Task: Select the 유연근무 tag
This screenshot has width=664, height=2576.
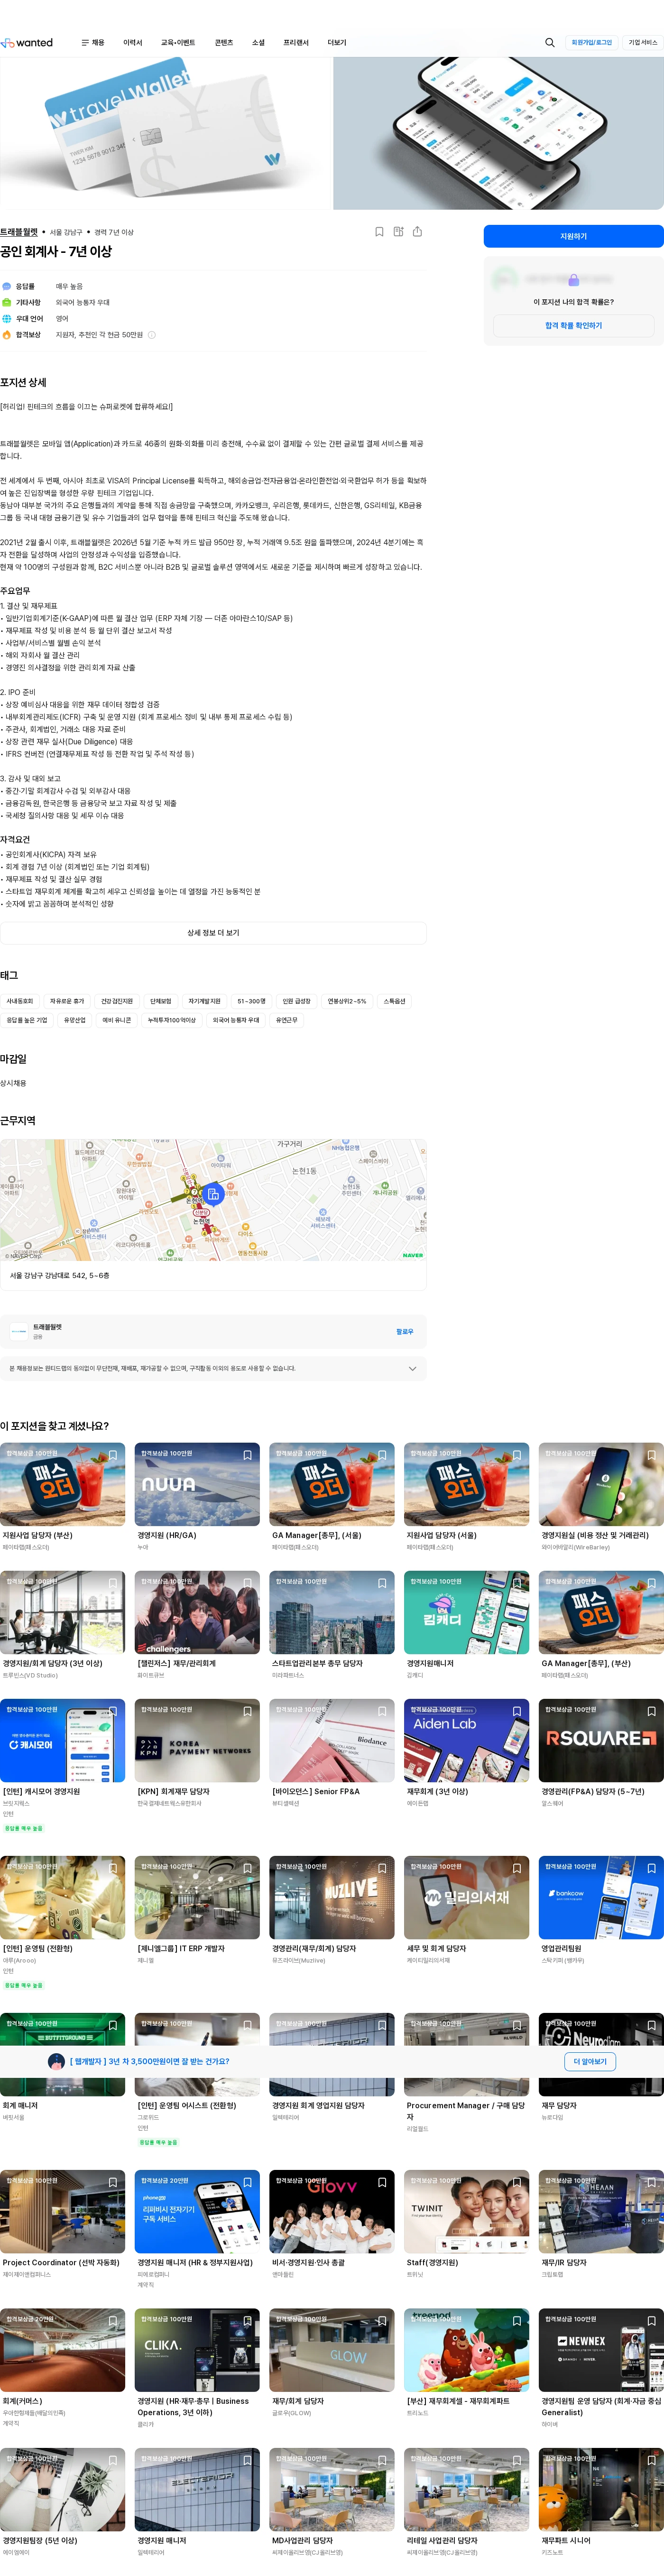Action: pos(286,1020)
